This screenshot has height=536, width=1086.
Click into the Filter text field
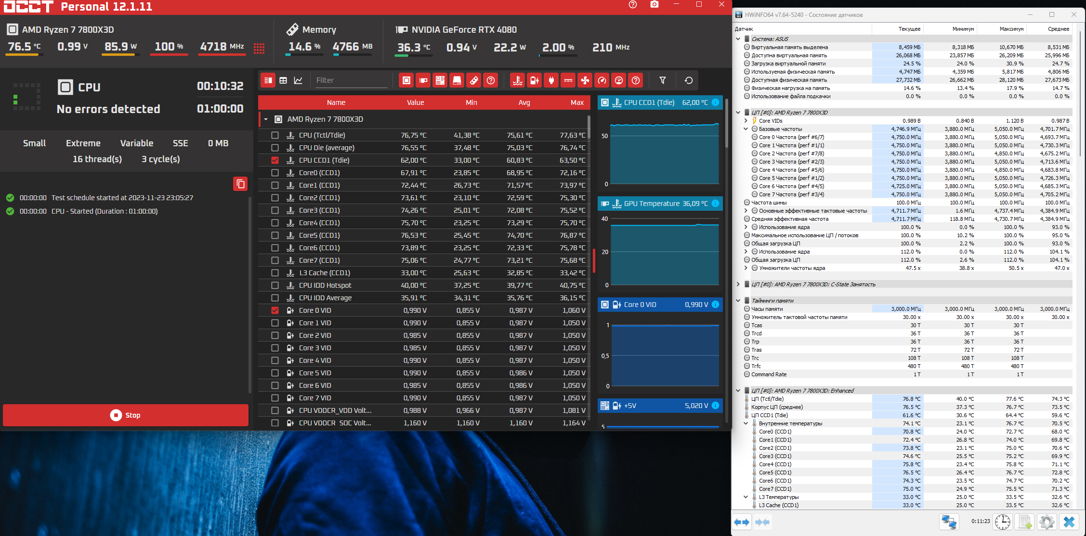351,80
